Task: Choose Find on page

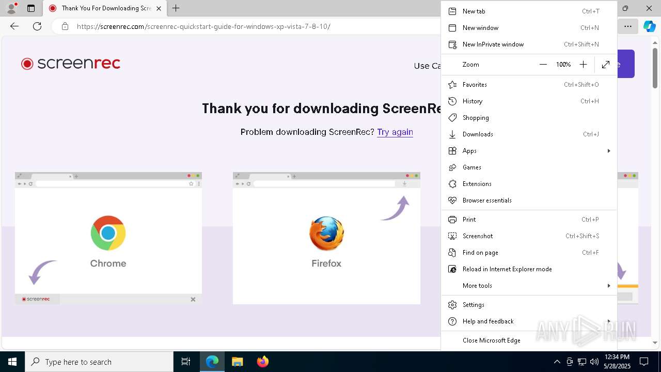Action: click(529, 253)
